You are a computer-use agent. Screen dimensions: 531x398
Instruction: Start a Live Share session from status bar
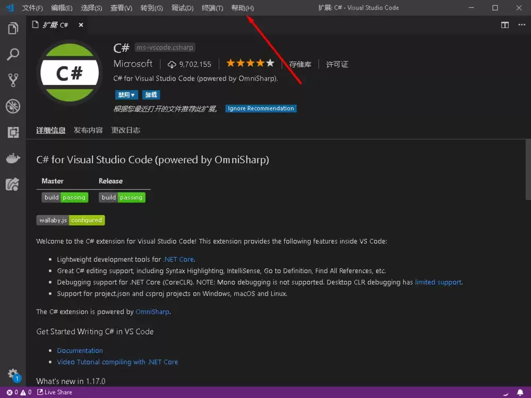pyautogui.click(x=54, y=392)
